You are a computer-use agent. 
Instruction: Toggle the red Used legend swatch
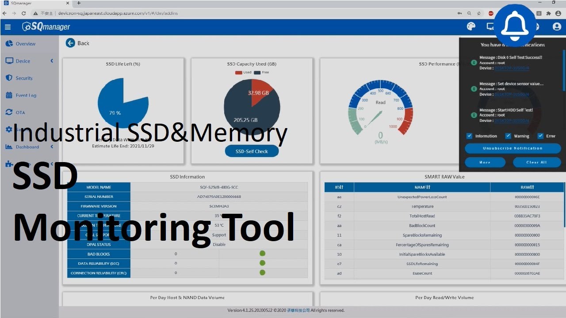pos(238,72)
